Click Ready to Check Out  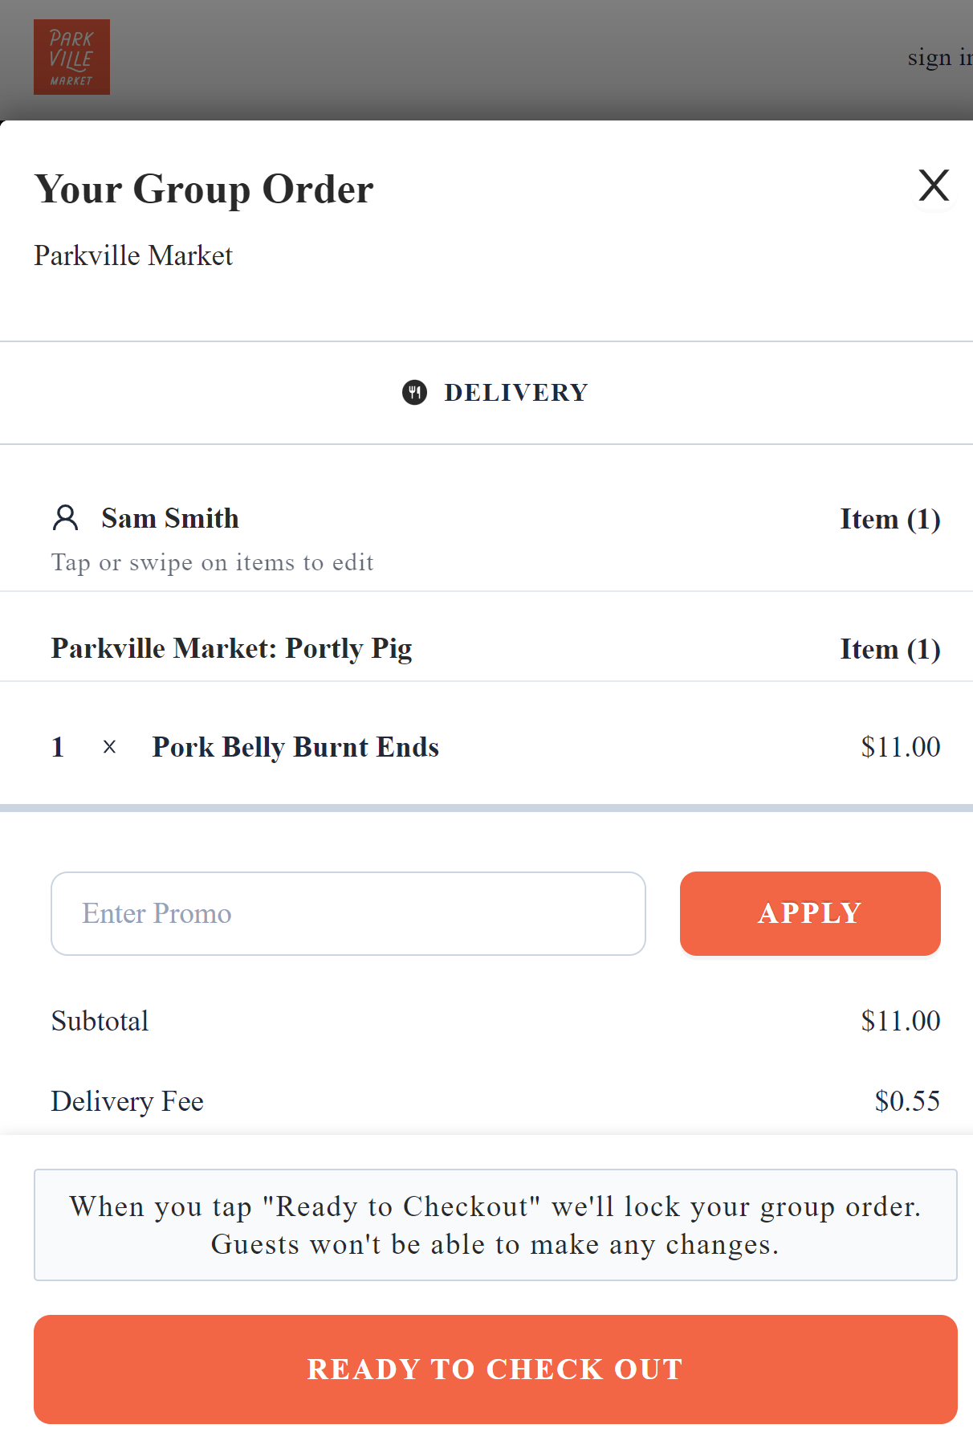click(x=495, y=1369)
